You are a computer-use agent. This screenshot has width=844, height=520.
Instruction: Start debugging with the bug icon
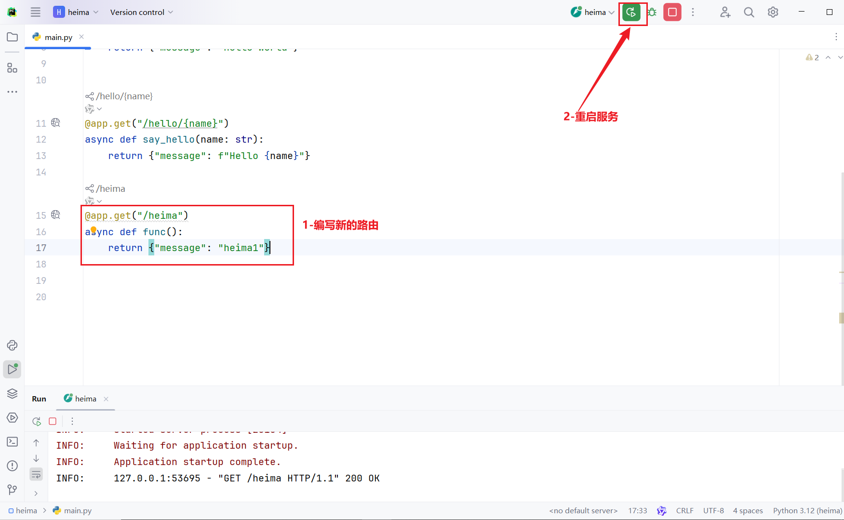coord(652,13)
